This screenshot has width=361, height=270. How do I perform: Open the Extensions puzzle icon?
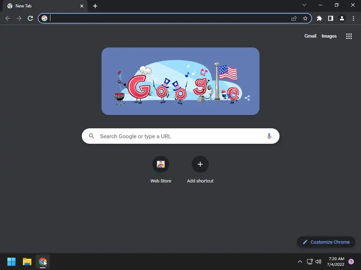(319, 18)
